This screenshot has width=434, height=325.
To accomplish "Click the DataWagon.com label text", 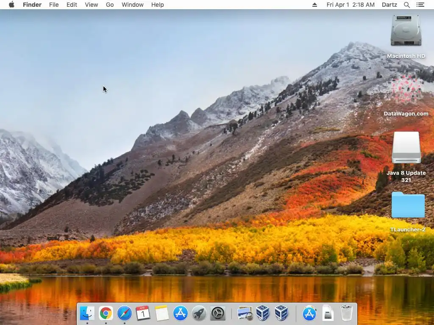I will pyautogui.click(x=406, y=113).
